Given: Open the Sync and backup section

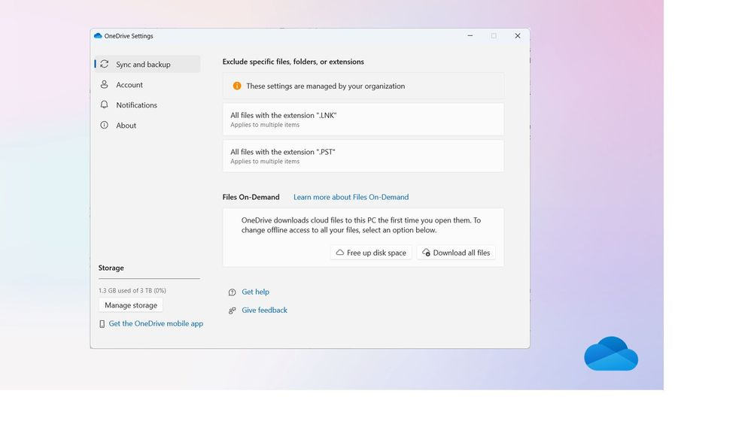Looking at the screenshot, I should [x=147, y=64].
